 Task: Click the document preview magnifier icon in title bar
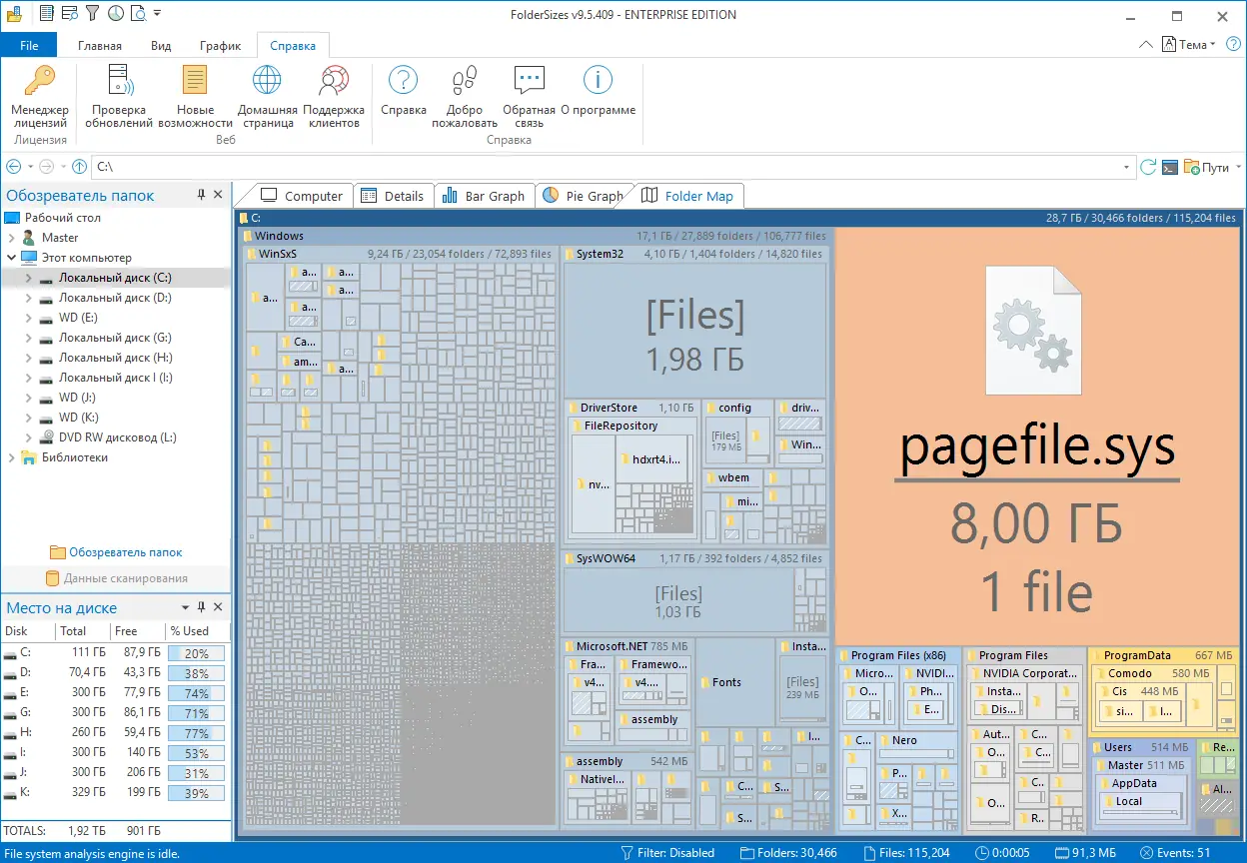[139, 14]
